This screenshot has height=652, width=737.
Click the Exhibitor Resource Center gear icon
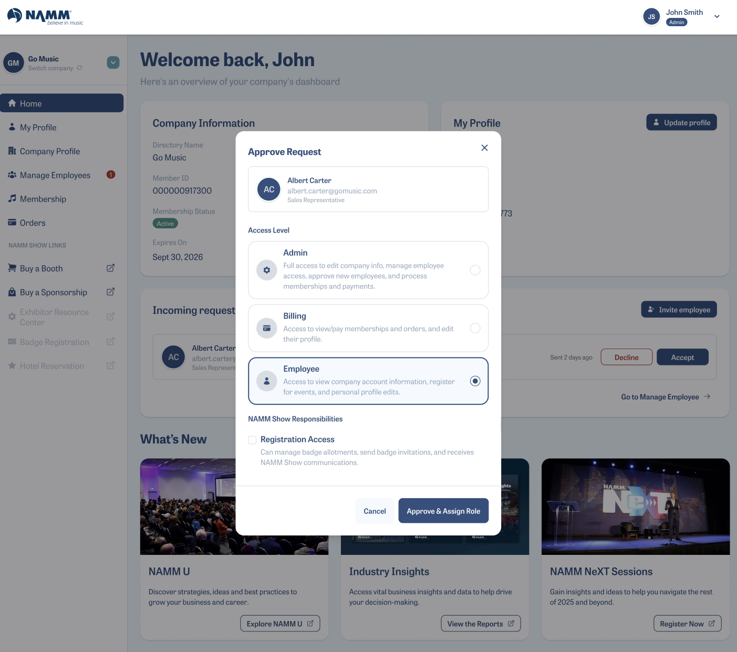point(12,317)
